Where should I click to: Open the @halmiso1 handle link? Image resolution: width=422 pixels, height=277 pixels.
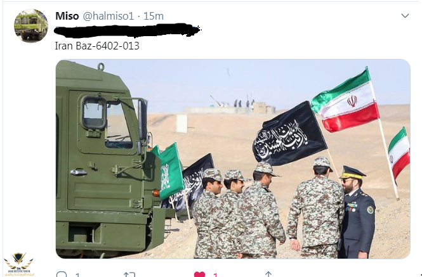click(108, 16)
